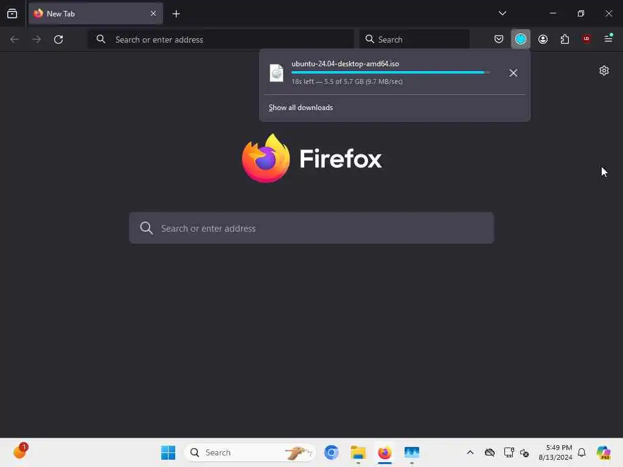Open the Extensions puzzle icon
Image resolution: width=623 pixels, height=467 pixels.
[x=565, y=39]
